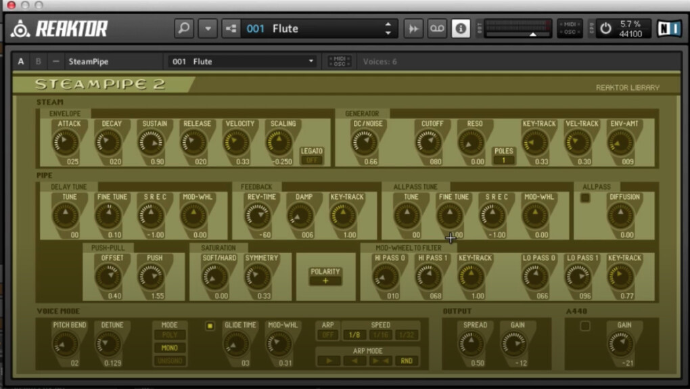This screenshot has height=389, width=690.
Task: Open the tape recorder icon
Action: coord(437,28)
